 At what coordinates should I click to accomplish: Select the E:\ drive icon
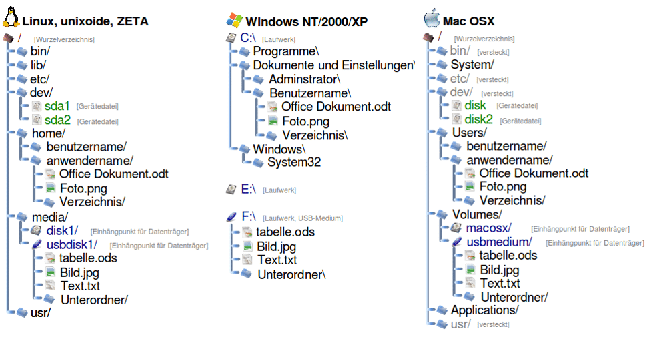[231, 190]
